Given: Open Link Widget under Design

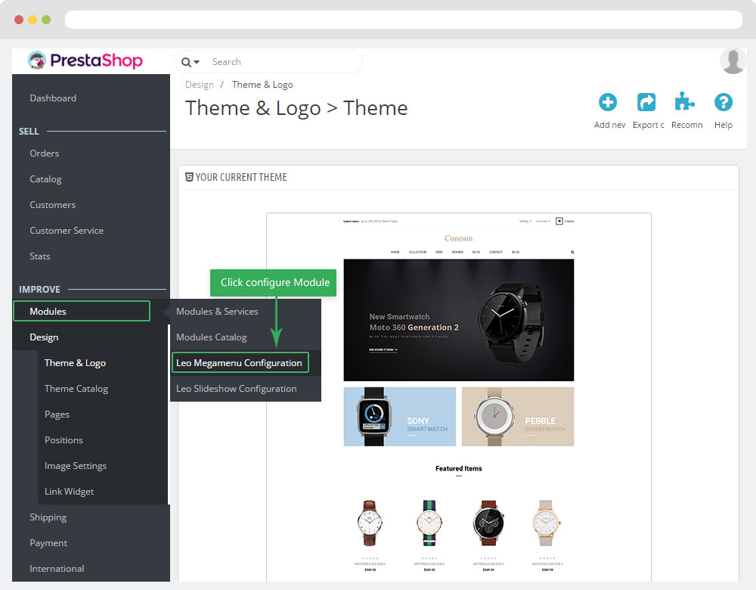Looking at the screenshot, I should click(x=69, y=492).
